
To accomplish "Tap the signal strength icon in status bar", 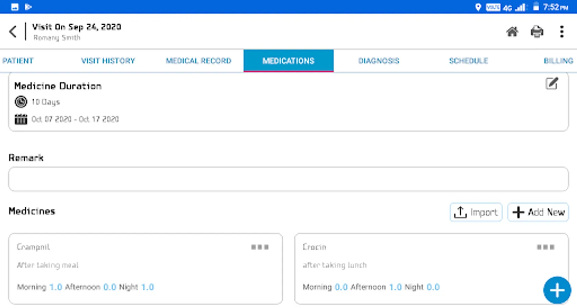I will point(520,7).
